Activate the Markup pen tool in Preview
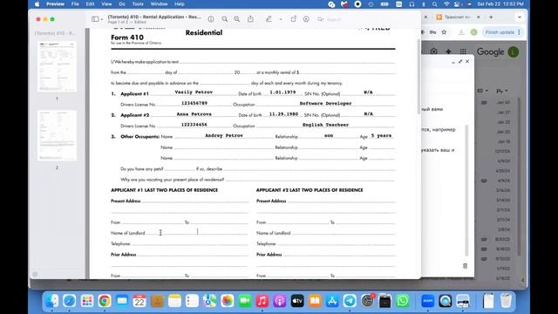This screenshot has width=558, height=314. pyautogui.click(x=269, y=19)
